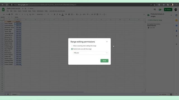The image size is (179, 100).
Task: Toggle Bold formatting in the toolbar
Action: [x=55, y=14]
